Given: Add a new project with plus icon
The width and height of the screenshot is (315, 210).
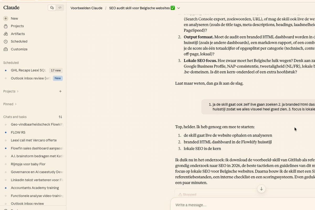Looking at the screenshot, I should 60,91.
